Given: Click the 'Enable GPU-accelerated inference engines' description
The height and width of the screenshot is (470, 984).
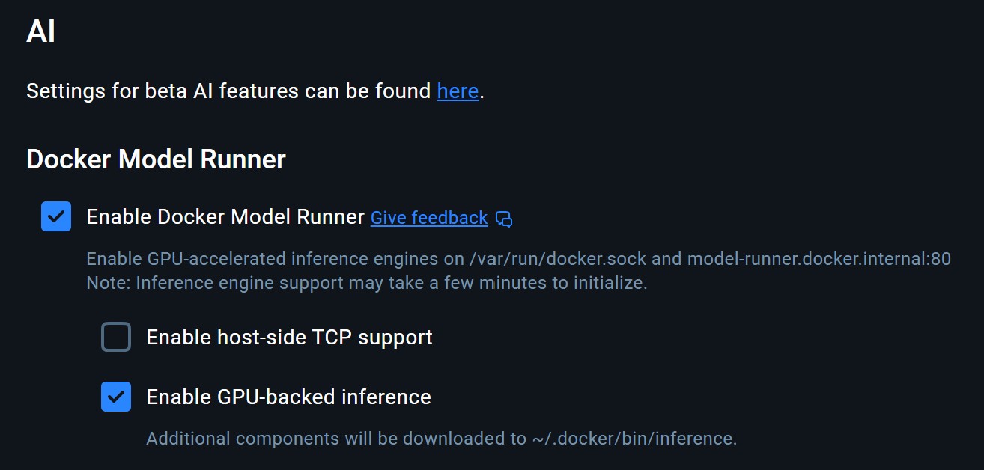Looking at the screenshot, I should (x=518, y=259).
